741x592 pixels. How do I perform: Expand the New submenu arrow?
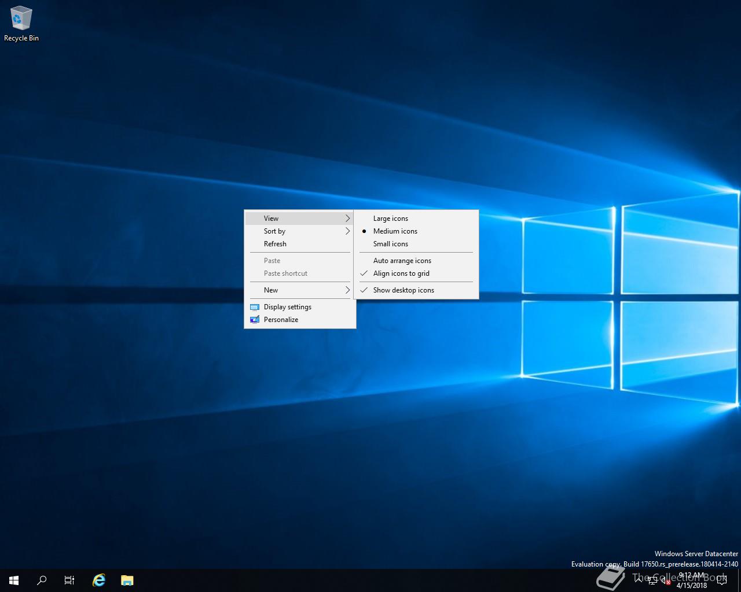click(347, 290)
